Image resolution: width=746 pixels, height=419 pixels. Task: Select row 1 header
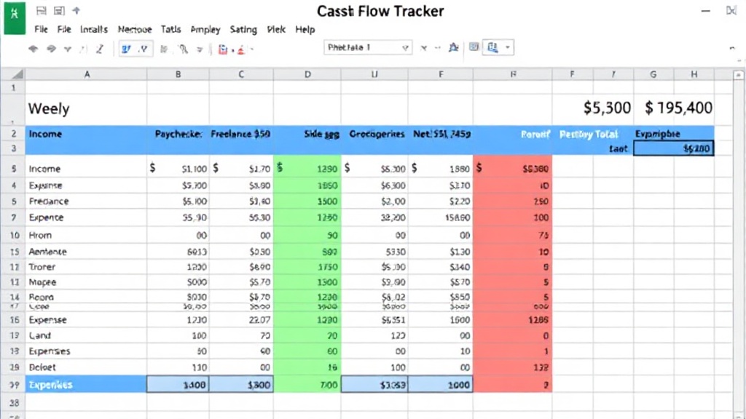tap(13, 87)
